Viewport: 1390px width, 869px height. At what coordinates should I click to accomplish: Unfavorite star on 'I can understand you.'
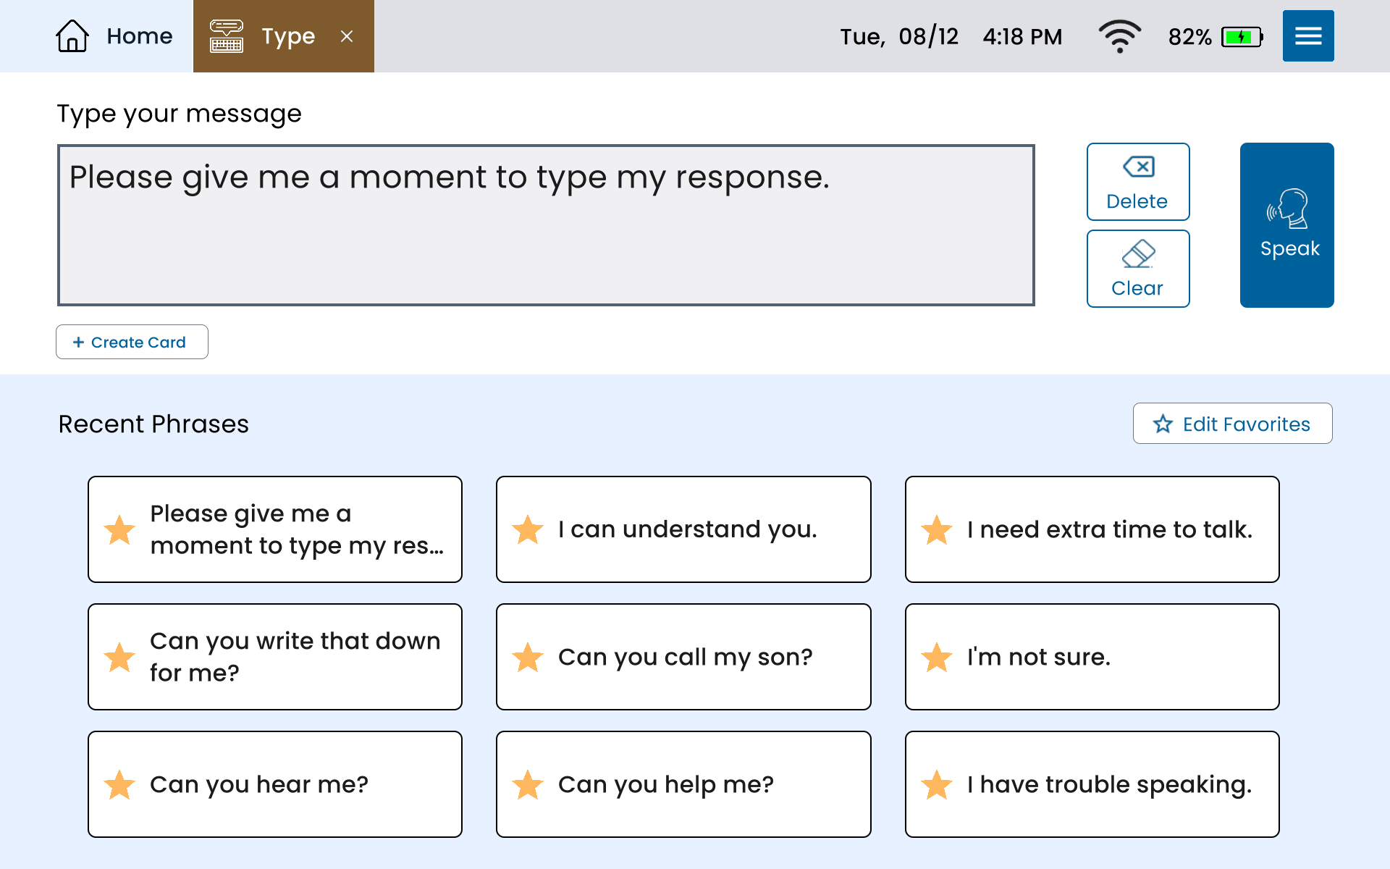pyautogui.click(x=528, y=530)
